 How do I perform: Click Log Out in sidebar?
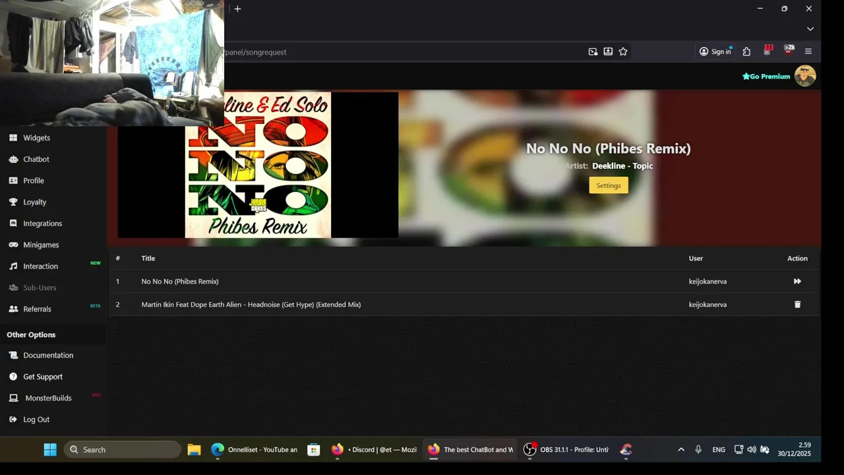pyautogui.click(x=36, y=420)
